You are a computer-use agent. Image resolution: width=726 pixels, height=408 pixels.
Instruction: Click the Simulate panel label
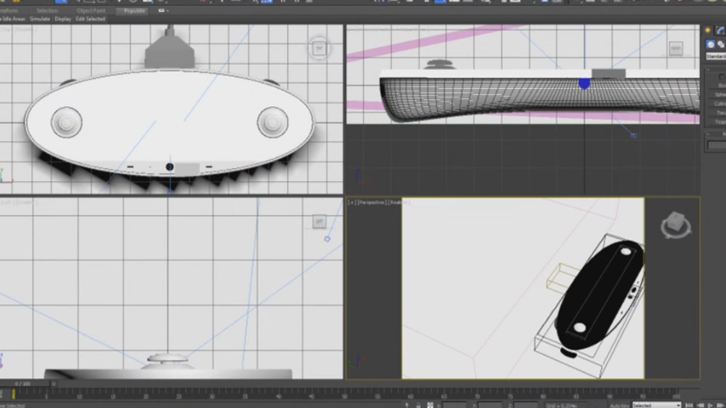click(40, 19)
